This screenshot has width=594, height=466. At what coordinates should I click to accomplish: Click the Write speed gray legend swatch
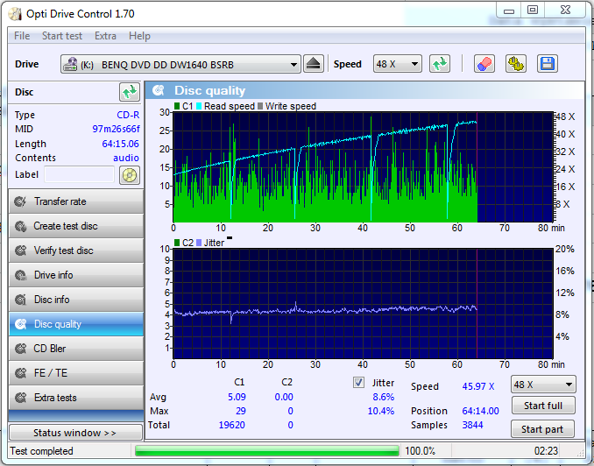260,106
